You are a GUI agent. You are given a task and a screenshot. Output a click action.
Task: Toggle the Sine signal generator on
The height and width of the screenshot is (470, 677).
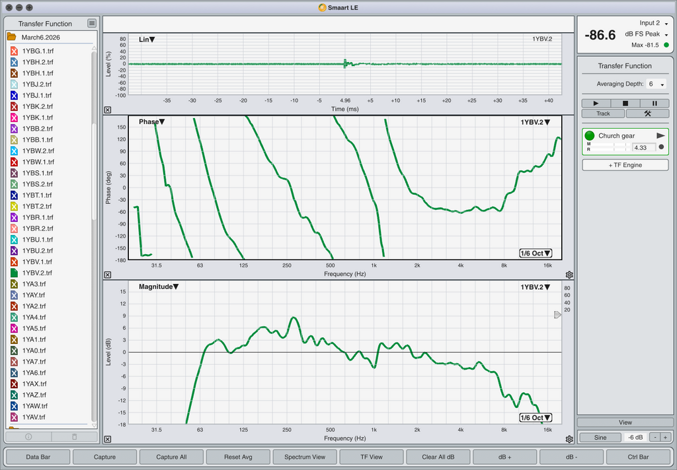(600, 437)
